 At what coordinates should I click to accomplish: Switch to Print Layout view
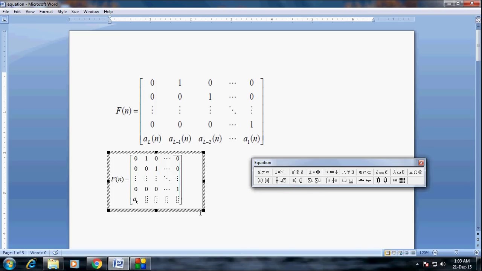point(387,253)
